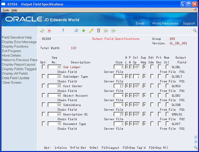Image resolution: width=199 pixels, height=152 pixels.
Task: Click Opt field for Subsidiary row
Action: tap(43, 105)
